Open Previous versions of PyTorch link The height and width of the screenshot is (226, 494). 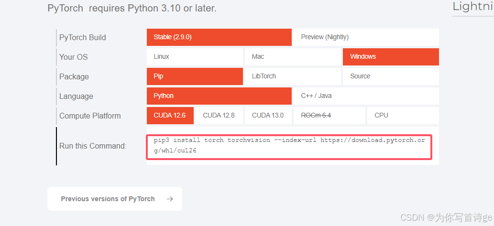pos(115,199)
